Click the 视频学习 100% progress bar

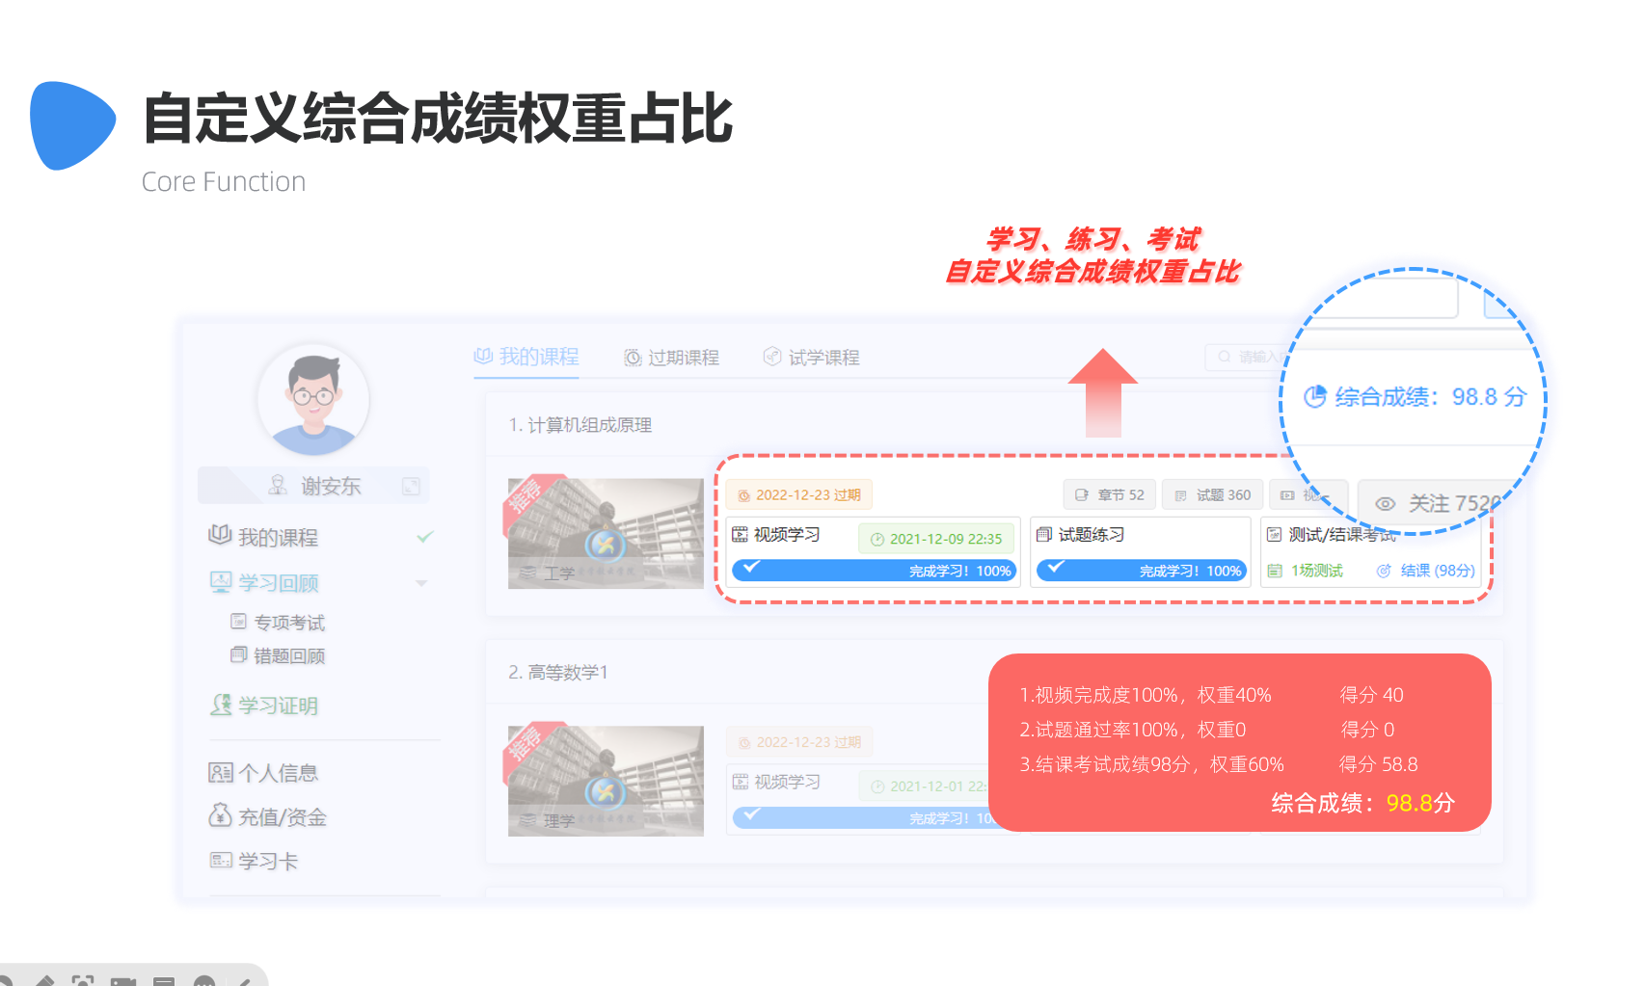tap(874, 571)
